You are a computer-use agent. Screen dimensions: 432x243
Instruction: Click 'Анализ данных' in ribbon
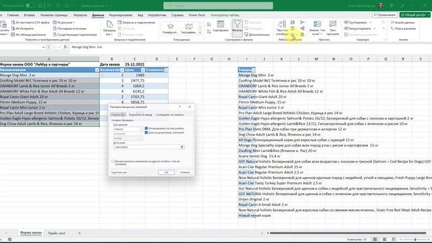pyautogui.click(x=402, y=22)
